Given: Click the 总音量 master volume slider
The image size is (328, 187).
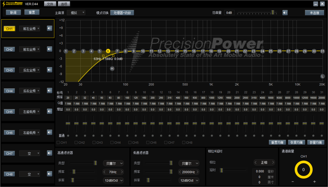Looking at the screenshot, I should click(257, 13).
